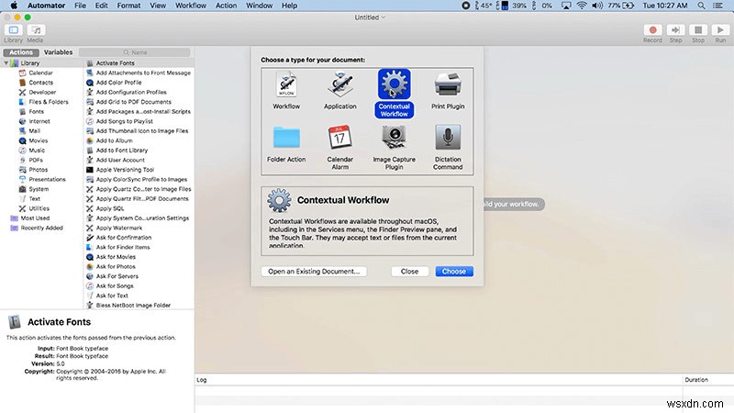
Task: Select the Calendar Alarm icon
Action: [x=340, y=138]
